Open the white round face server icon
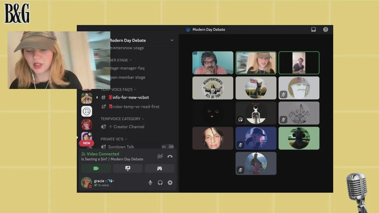 coord(86,111)
